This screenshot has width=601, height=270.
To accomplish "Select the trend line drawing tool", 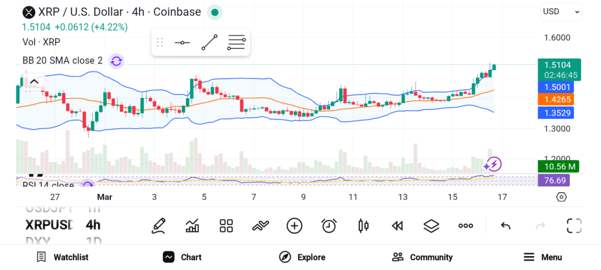I will 210,43.
